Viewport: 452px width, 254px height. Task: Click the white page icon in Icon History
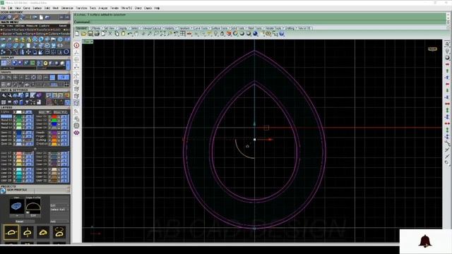point(41,17)
